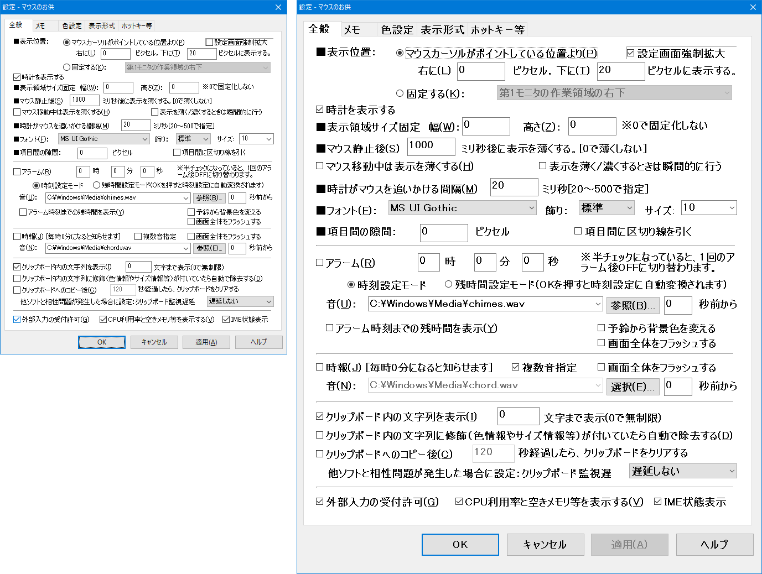This screenshot has width=762, height=574.
Task: Focus 項目間の隙間 field in large window
Action: 444,233
